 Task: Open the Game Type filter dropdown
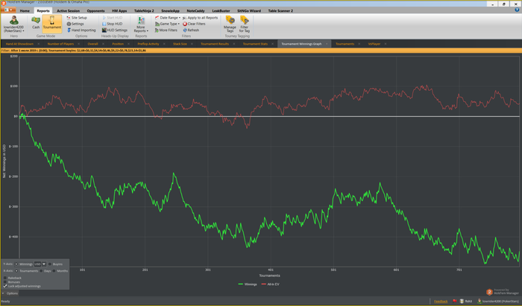tap(167, 24)
